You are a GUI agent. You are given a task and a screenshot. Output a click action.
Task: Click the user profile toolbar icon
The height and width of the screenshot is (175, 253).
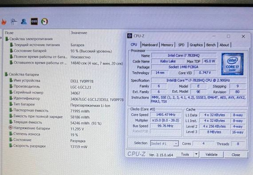coord(24,22)
